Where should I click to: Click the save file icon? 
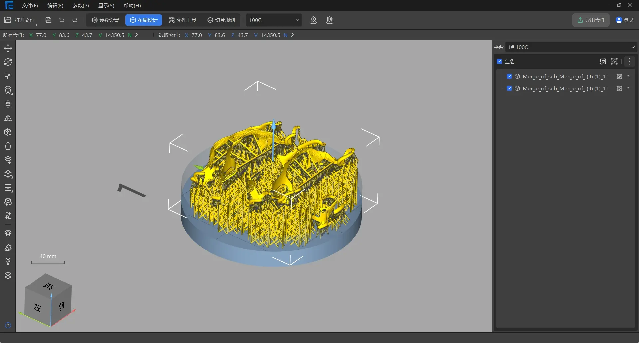point(48,20)
